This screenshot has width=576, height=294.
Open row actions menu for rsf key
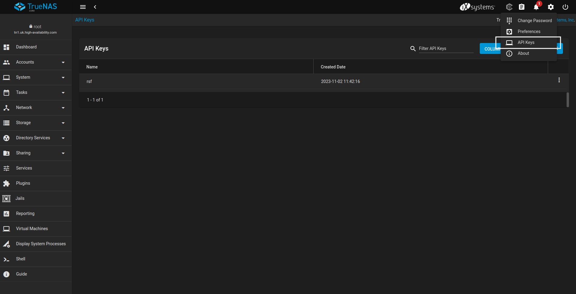point(559,80)
